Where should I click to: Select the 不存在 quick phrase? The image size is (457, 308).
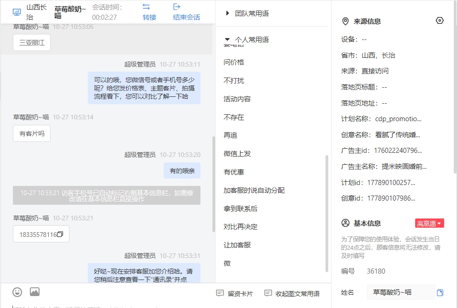pyautogui.click(x=234, y=118)
